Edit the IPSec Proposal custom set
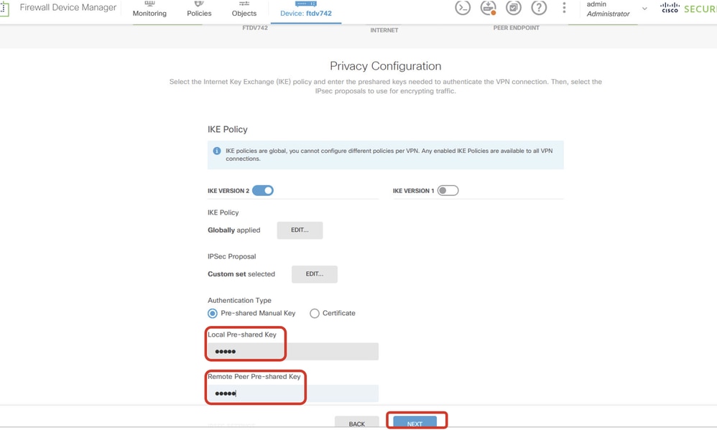The width and height of the screenshot is (717, 430). 315,274
